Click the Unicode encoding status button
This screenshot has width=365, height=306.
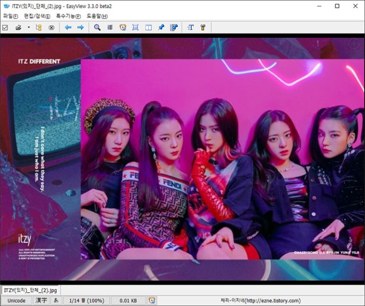[x=17, y=300]
